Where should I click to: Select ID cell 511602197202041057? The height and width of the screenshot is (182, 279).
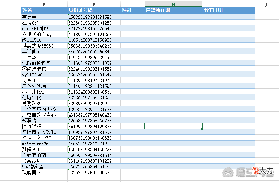[94, 63]
